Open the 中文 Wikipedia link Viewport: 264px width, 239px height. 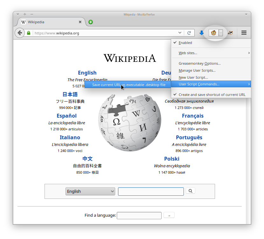[87, 159]
